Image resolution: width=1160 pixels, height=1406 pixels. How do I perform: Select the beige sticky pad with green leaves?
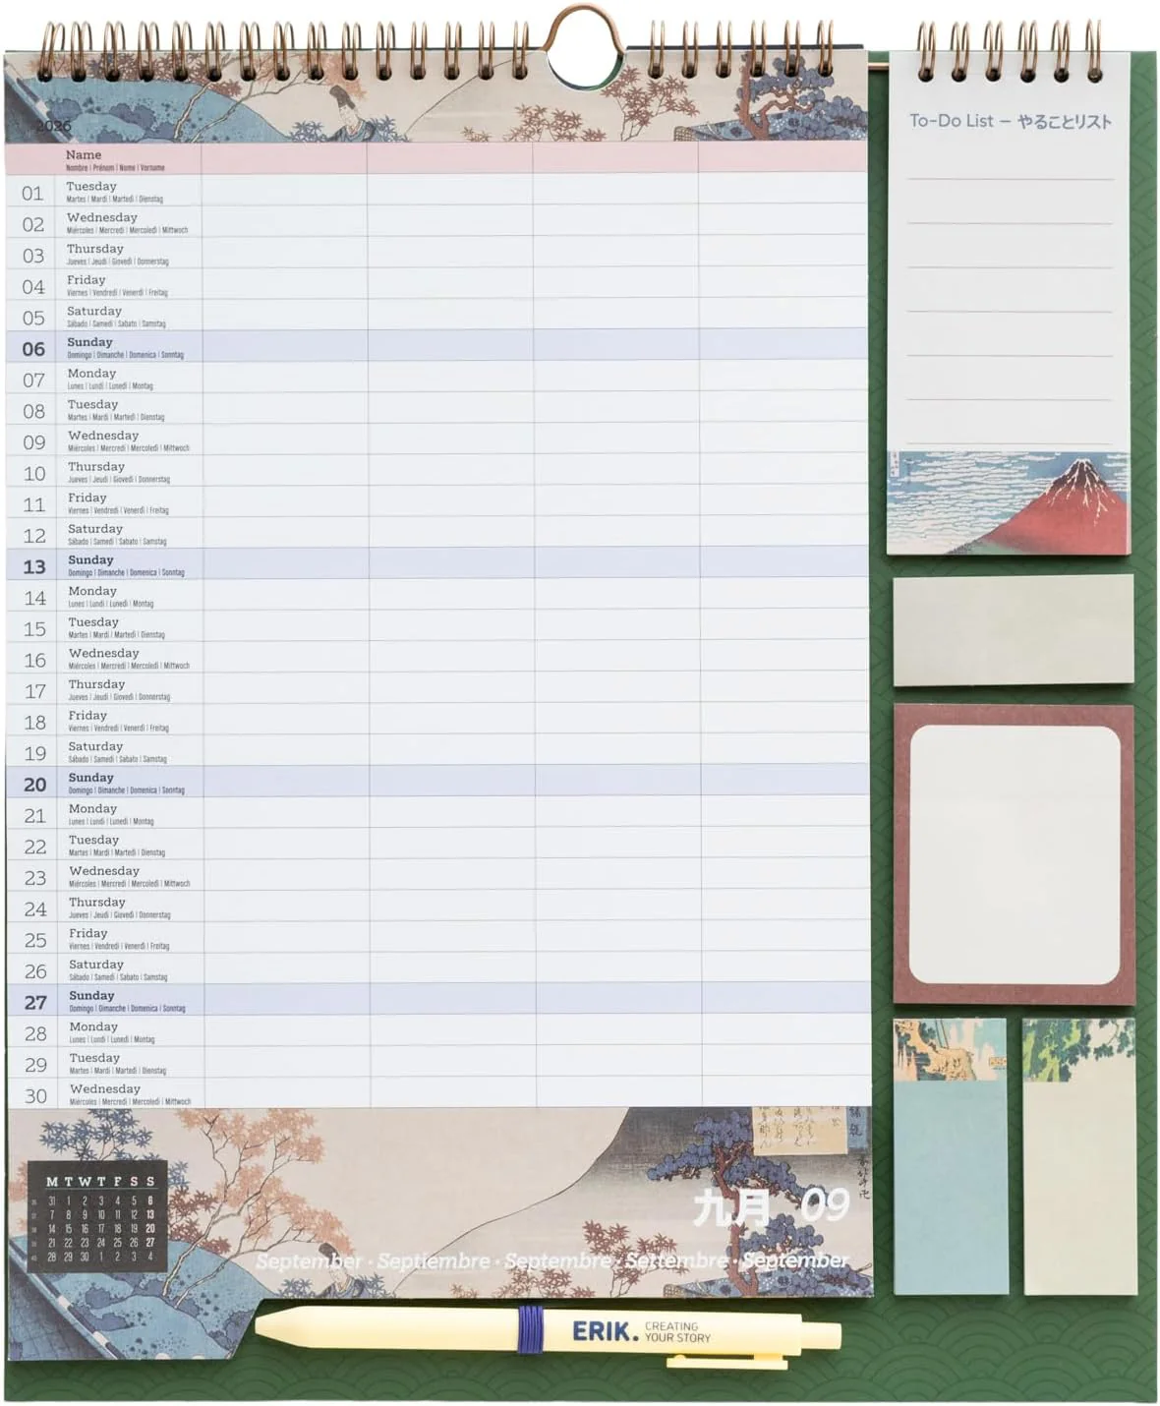[1079, 1156]
